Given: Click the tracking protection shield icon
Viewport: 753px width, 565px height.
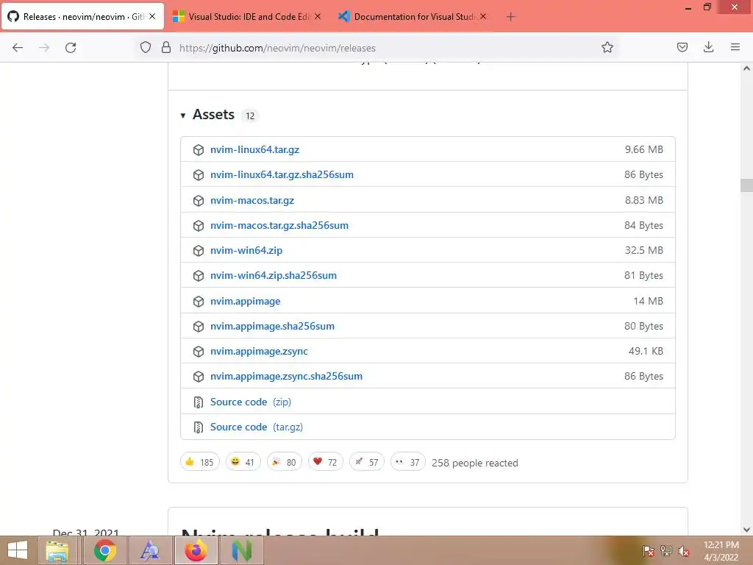Looking at the screenshot, I should point(146,47).
